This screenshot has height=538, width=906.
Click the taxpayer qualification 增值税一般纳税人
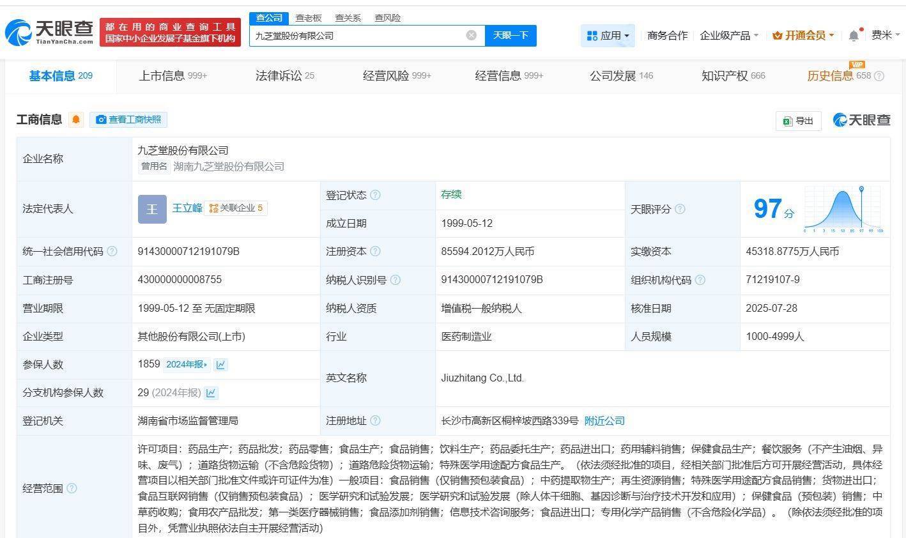pos(481,308)
